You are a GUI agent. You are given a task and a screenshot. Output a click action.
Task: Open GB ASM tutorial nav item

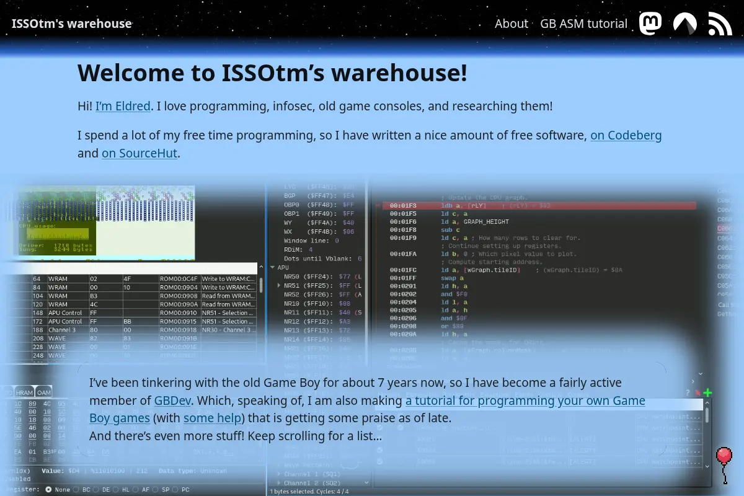(x=584, y=24)
